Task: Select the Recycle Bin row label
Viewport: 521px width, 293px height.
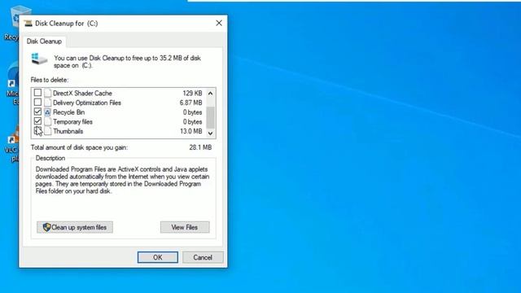Action: pyautogui.click(x=68, y=112)
